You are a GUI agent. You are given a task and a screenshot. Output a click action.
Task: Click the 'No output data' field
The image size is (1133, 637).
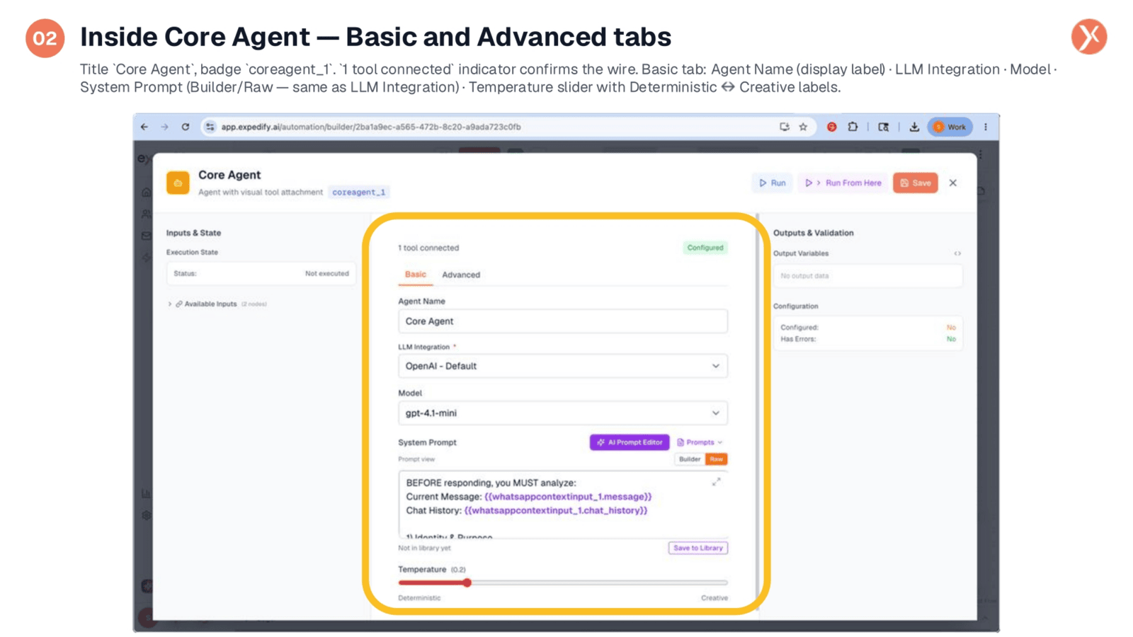(x=868, y=276)
